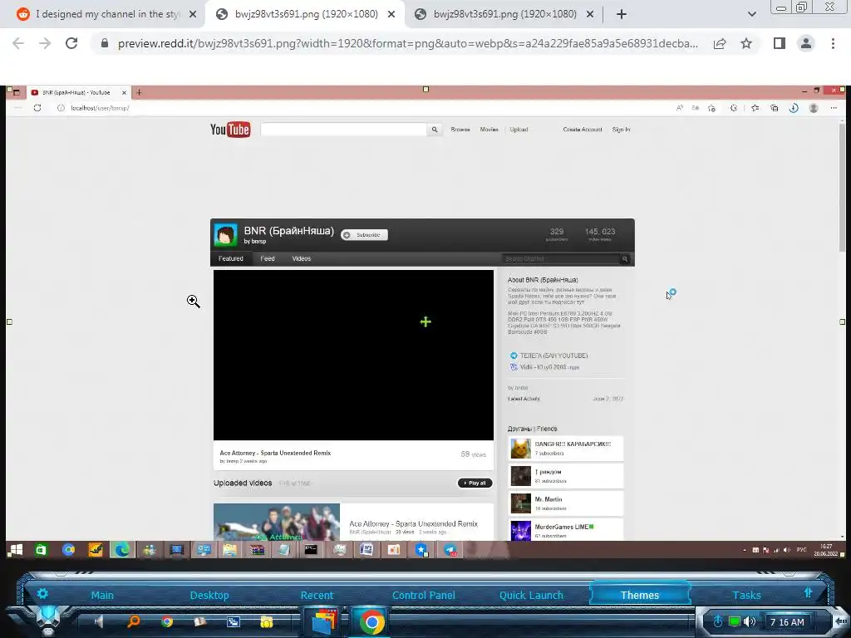Open the file explorer taskbar button
The width and height of the screenshot is (851, 638).
click(x=323, y=621)
